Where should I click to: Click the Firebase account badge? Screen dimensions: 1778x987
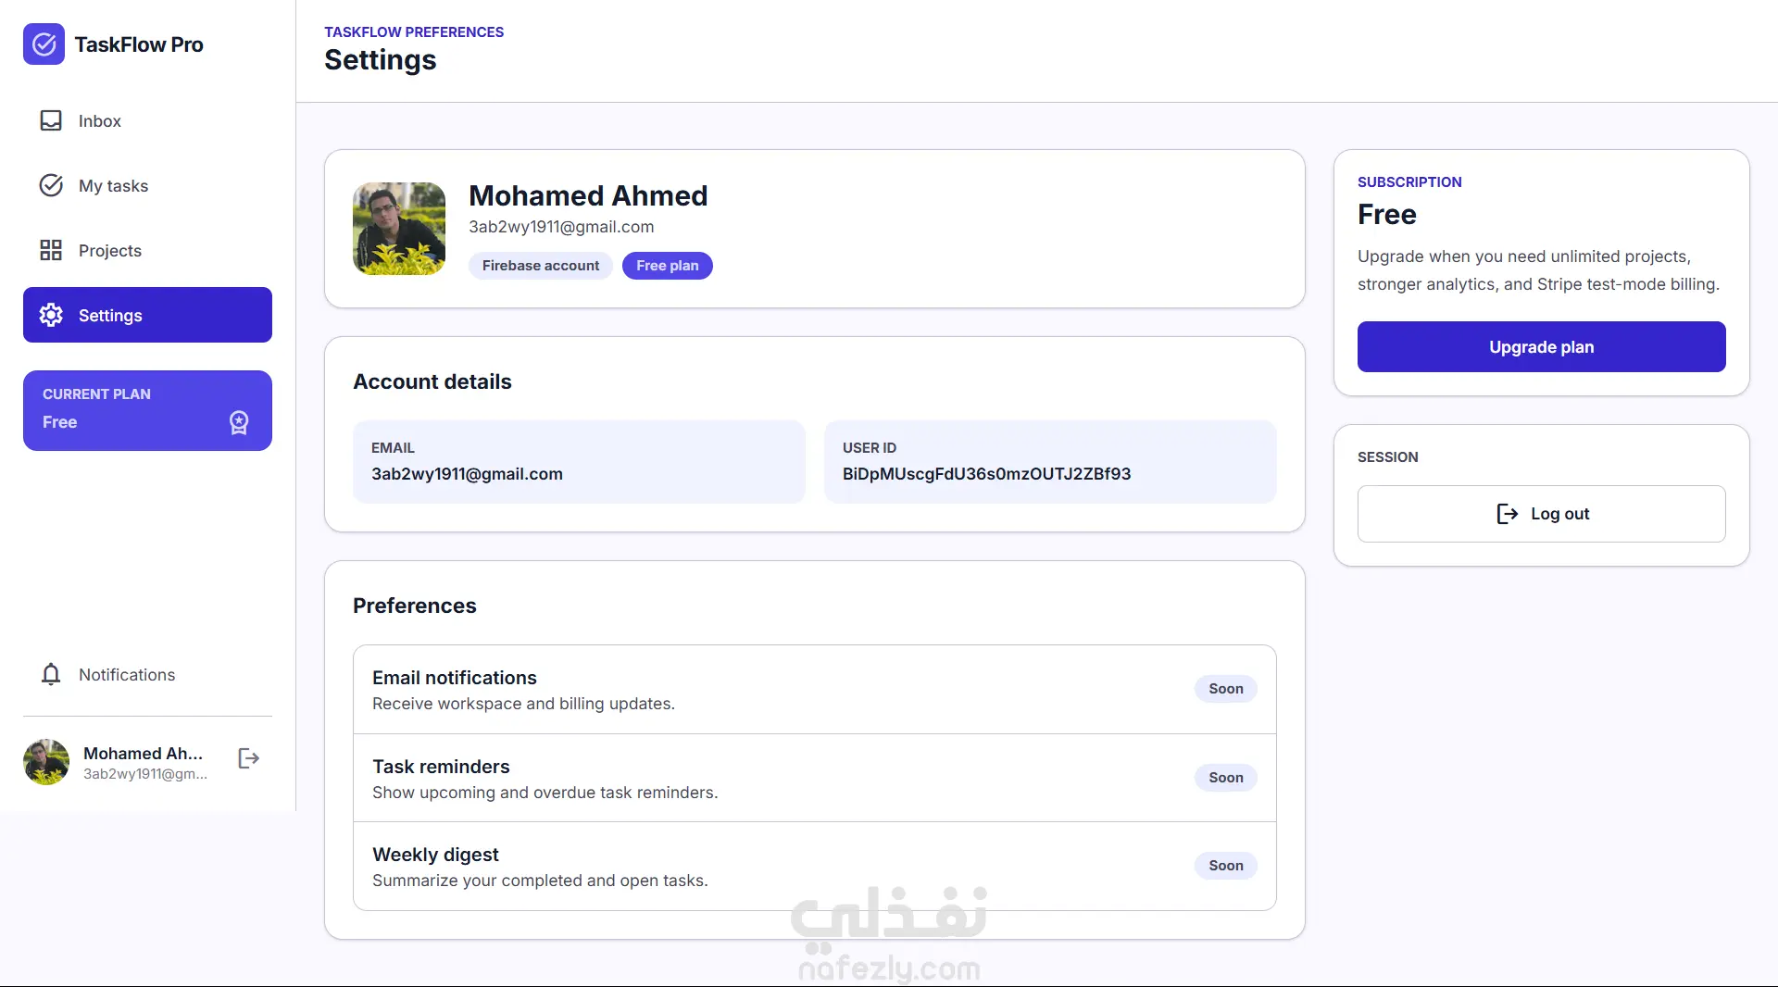tap(541, 266)
